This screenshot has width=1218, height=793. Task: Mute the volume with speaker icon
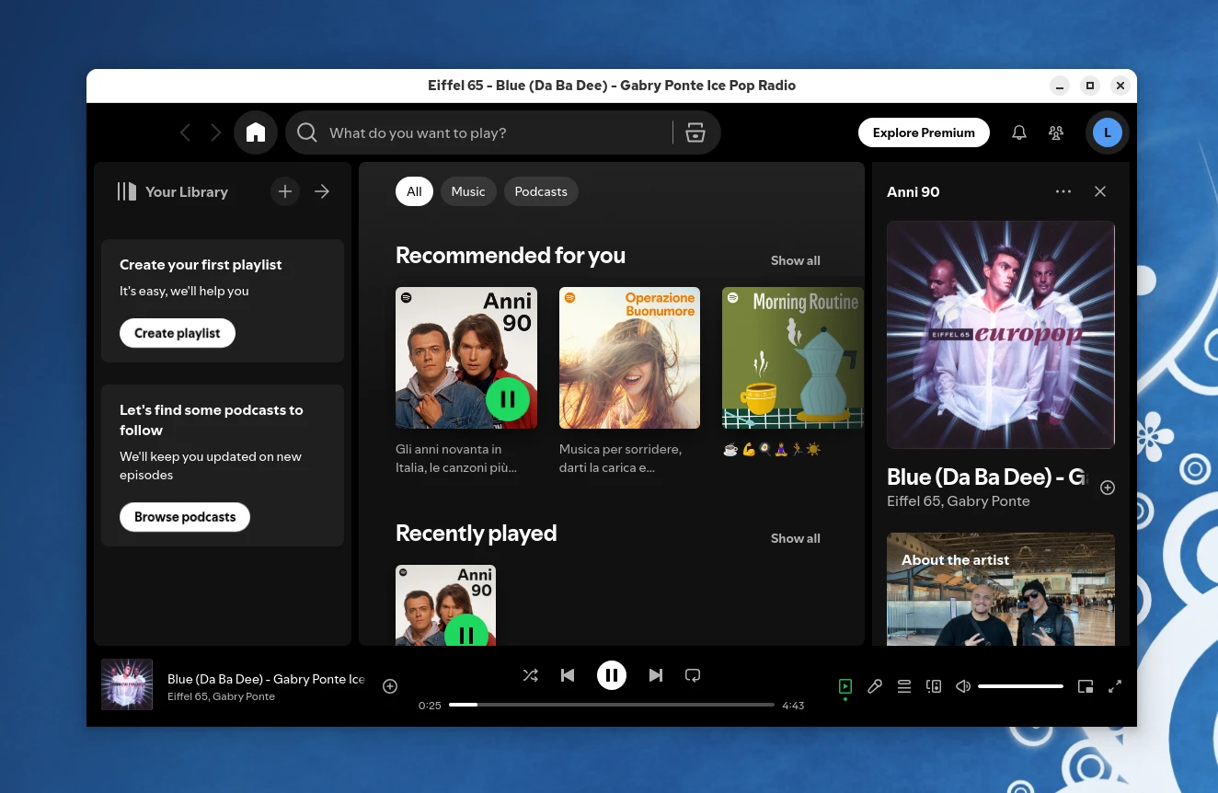[x=962, y=686]
